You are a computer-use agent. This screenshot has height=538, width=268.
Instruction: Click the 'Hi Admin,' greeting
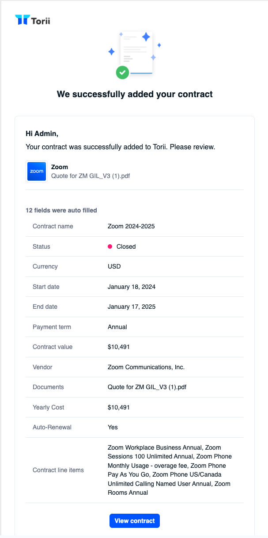click(x=42, y=133)
